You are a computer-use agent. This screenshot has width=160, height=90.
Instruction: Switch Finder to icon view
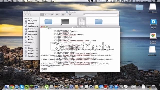(x=42, y=15)
